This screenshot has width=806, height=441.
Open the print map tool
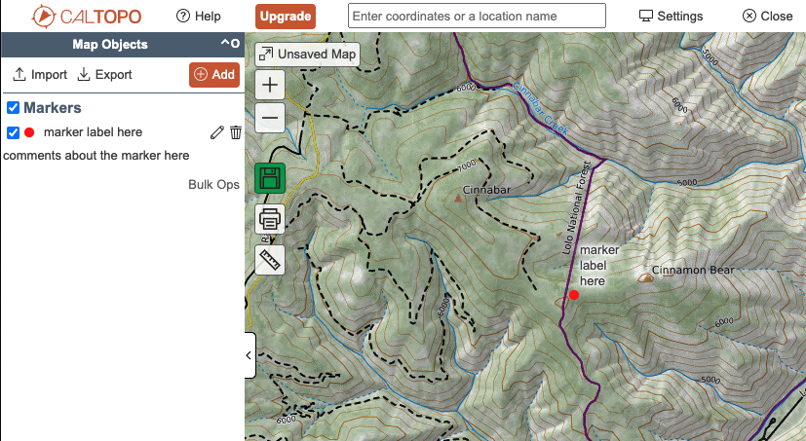(x=270, y=219)
